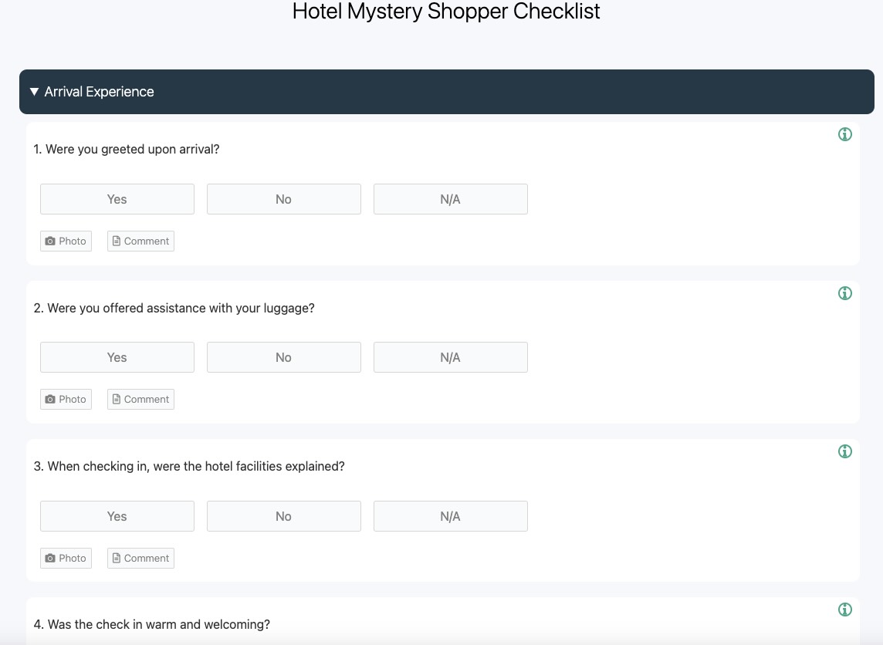Choose N/A for question 2
The width and height of the screenshot is (883, 645).
click(450, 357)
